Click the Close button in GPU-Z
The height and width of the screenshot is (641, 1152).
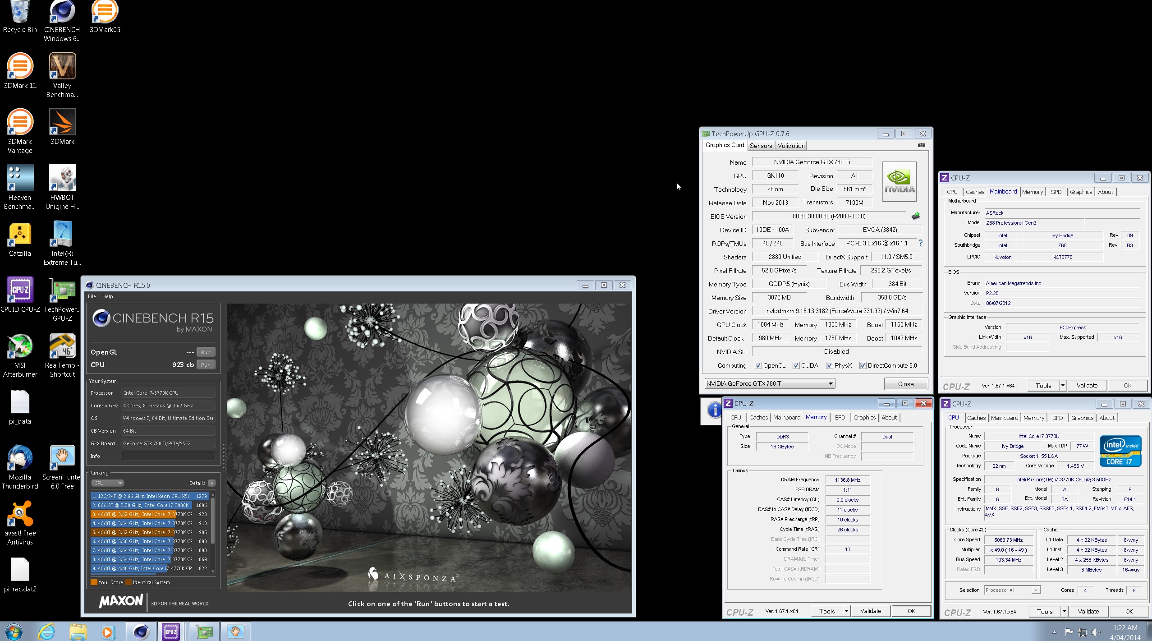(x=905, y=384)
